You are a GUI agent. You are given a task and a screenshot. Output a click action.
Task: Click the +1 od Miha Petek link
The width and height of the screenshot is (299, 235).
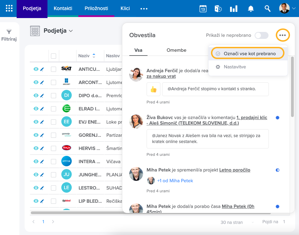pyautogui.click(x=175, y=181)
